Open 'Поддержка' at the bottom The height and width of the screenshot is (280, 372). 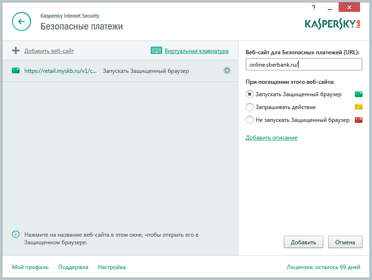click(x=73, y=267)
